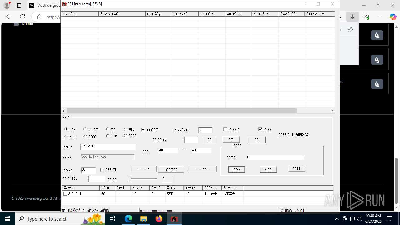Open the Edge profile avatar icon

pos(7,5)
